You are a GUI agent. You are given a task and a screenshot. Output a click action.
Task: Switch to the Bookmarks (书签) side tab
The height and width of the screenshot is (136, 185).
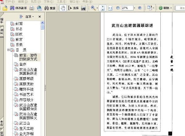[x=2, y=20]
